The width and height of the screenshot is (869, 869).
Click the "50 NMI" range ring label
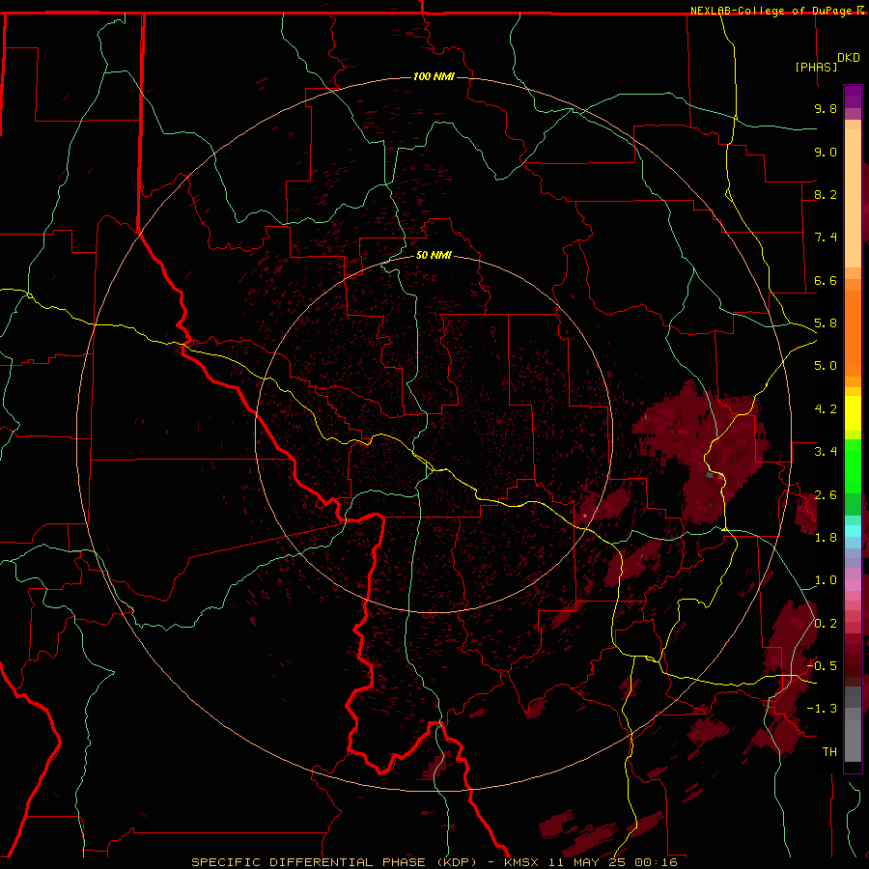click(434, 255)
